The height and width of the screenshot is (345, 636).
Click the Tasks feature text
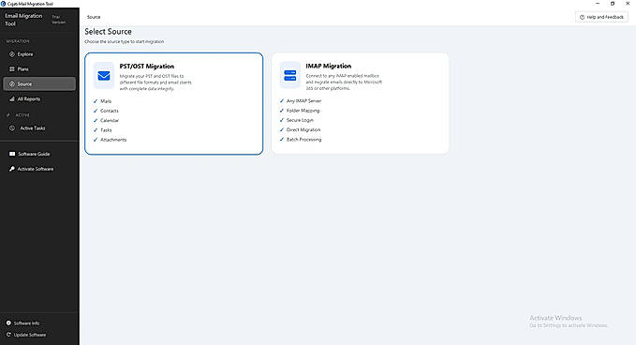[106, 130]
